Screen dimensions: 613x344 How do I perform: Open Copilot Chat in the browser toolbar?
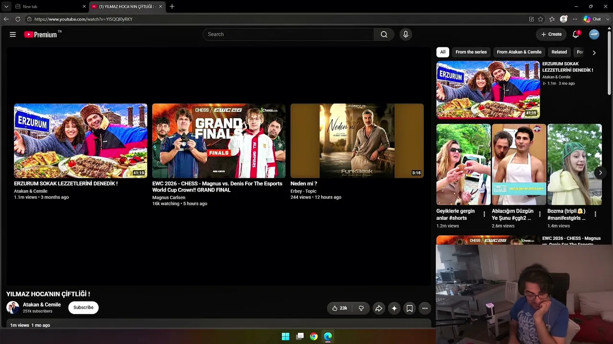point(592,19)
